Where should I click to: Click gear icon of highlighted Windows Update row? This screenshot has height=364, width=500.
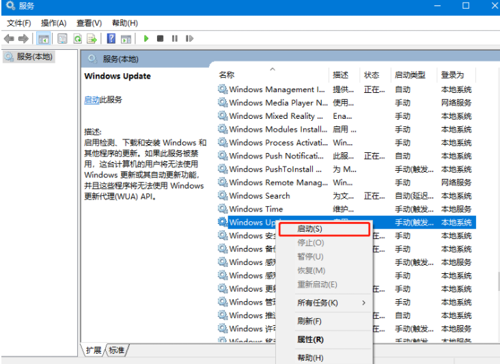click(223, 222)
